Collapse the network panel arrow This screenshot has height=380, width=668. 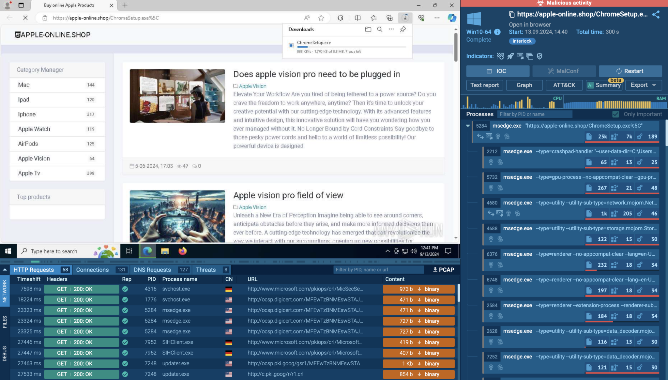point(5,270)
